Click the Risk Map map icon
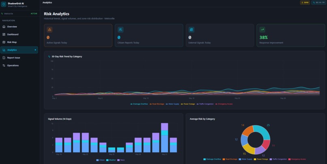 (4, 42)
